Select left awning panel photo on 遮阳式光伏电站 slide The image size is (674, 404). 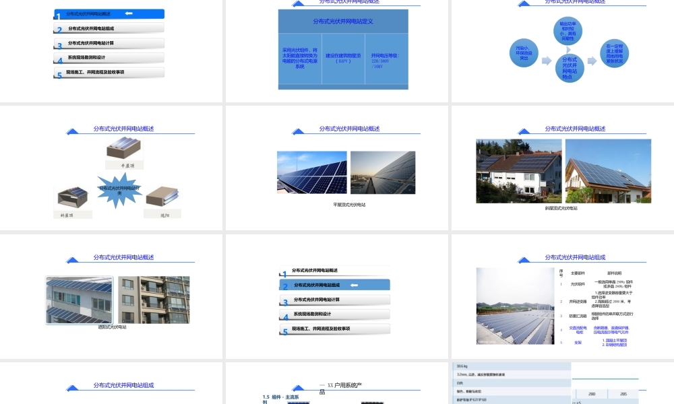point(80,300)
